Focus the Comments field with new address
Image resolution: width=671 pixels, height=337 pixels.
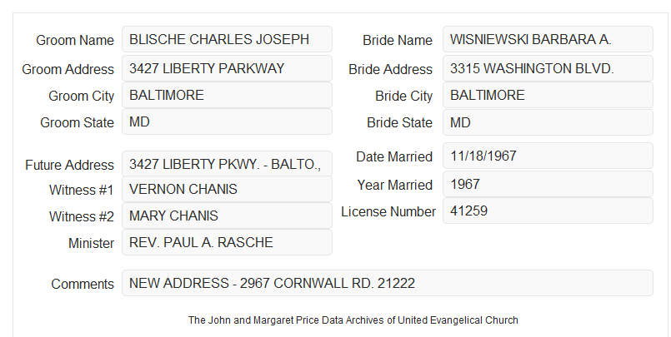pos(388,283)
